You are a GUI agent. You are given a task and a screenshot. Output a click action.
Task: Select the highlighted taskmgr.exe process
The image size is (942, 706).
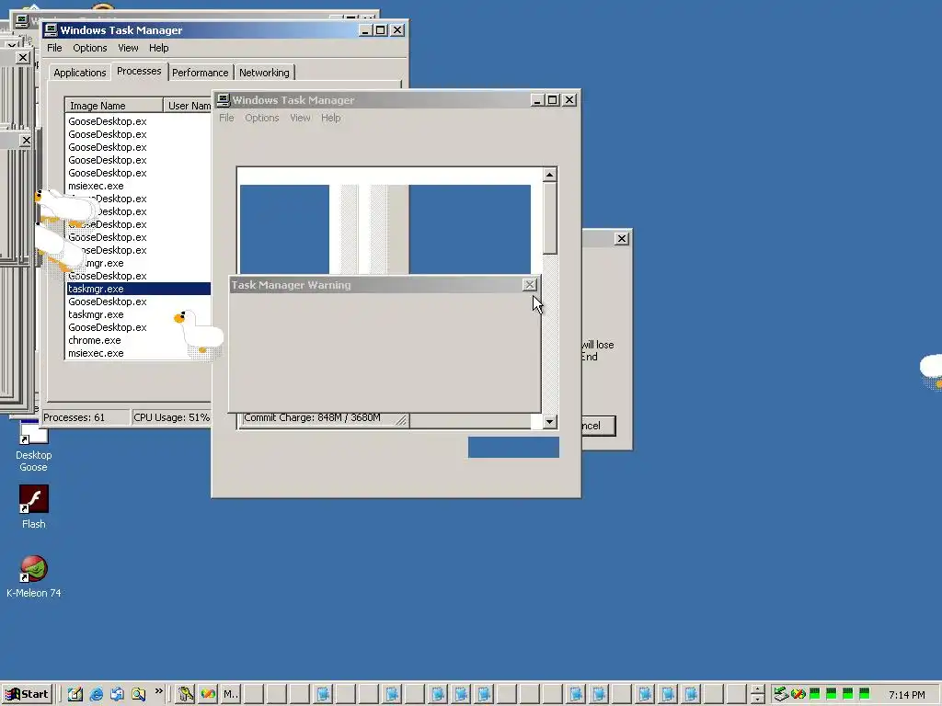pyautogui.click(x=138, y=289)
